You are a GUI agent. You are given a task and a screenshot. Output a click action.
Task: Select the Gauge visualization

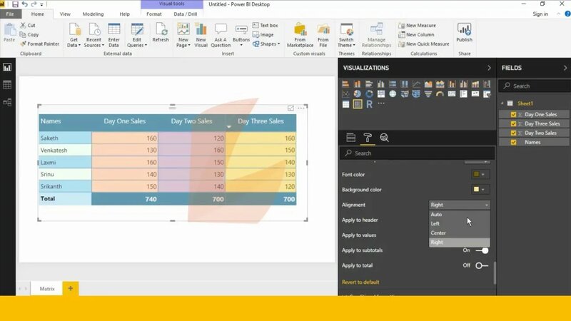click(x=440, y=94)
